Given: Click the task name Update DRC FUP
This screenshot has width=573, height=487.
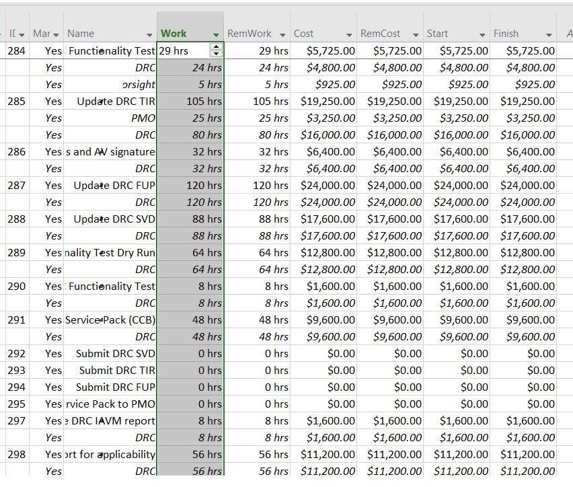Looking at the screenshot, I should [114, 185].
